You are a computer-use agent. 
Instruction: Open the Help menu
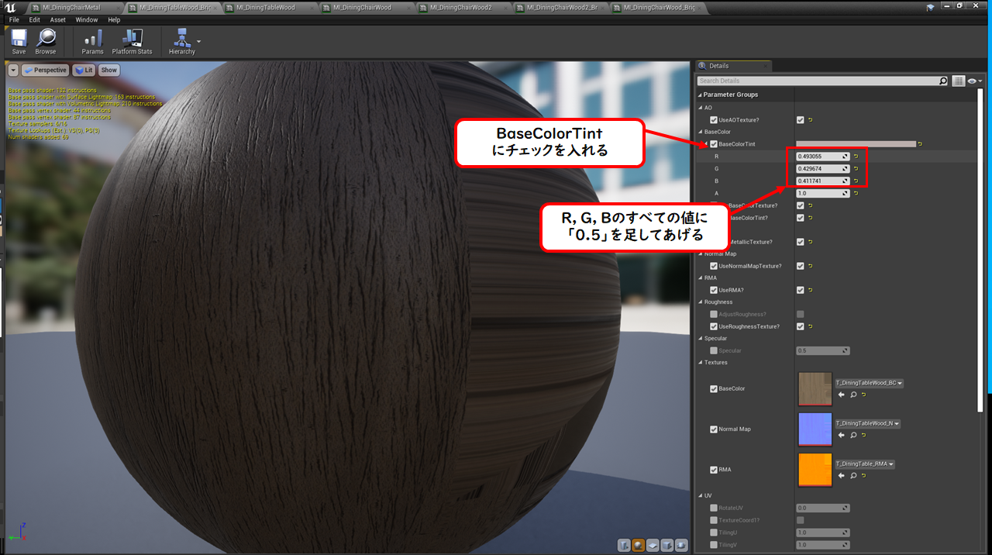click(114, 19)
